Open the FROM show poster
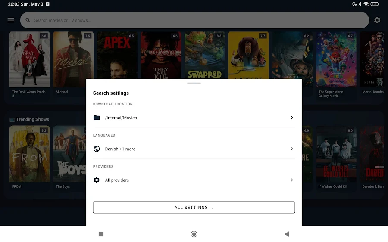Viewport: 388px width, 242px height. click(30, 154)
